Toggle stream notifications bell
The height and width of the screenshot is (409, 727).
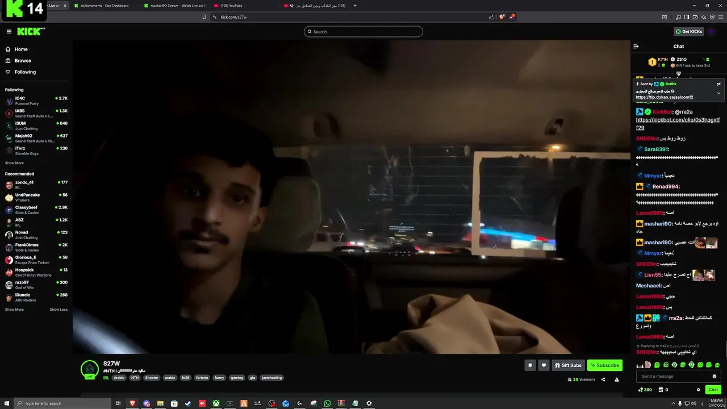point(530,365)
